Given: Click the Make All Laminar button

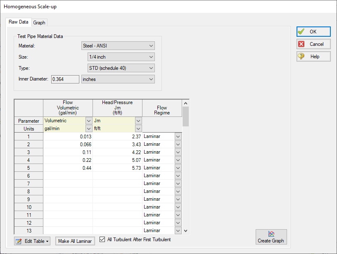Looking at the screenshot, I should (x=75, y=241).
